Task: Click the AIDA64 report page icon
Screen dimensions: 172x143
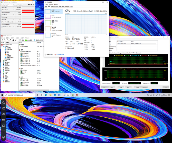Action: [20, 40]
